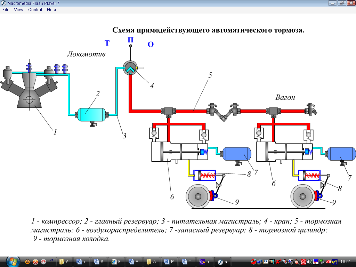Click the brake shoe on the left wheel
This screenshot has width=356, height=267.
click(x=212, y=196)
